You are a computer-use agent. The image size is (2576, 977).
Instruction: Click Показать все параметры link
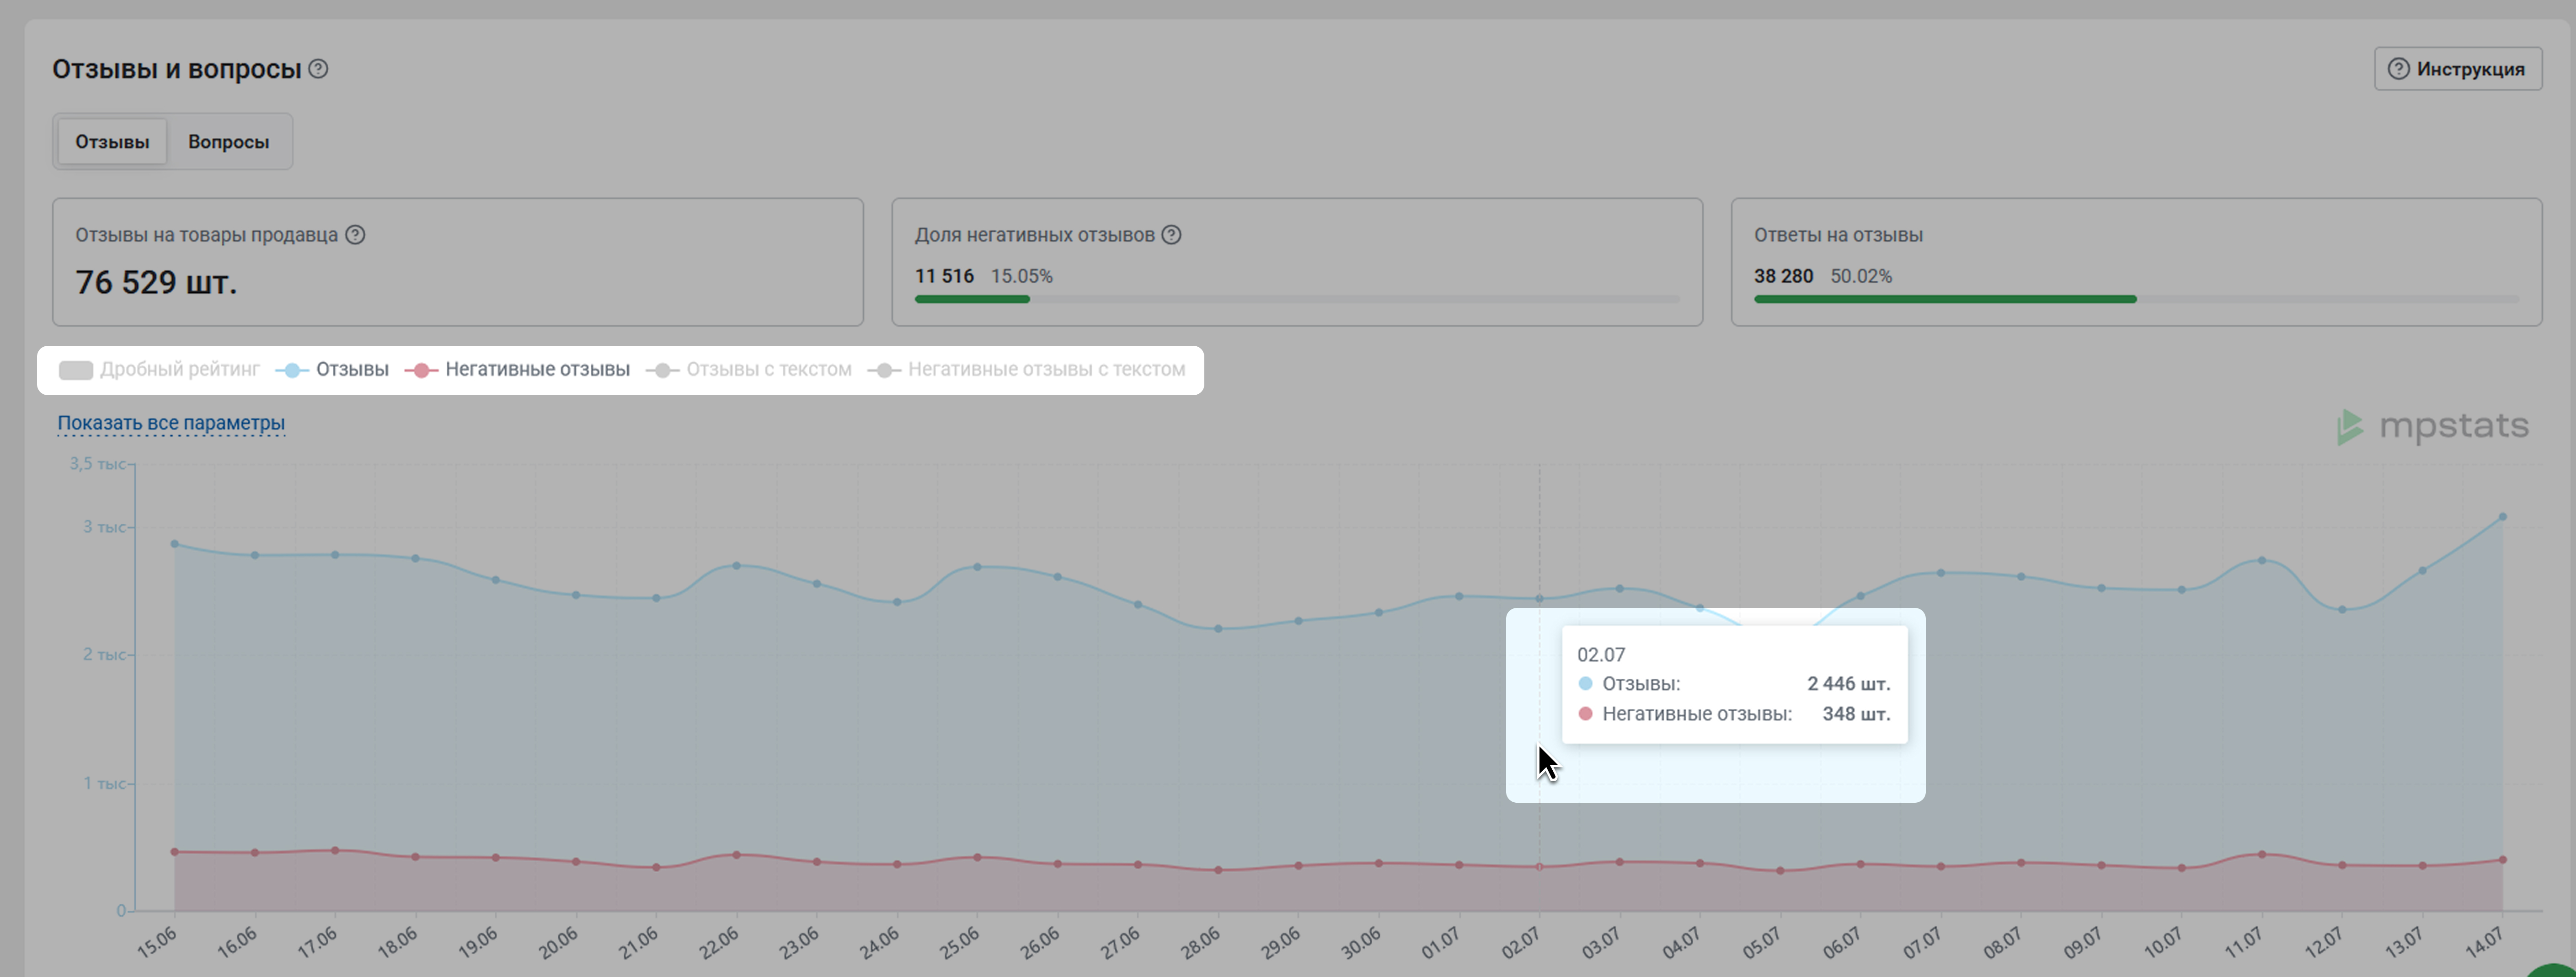pos(171,423)
